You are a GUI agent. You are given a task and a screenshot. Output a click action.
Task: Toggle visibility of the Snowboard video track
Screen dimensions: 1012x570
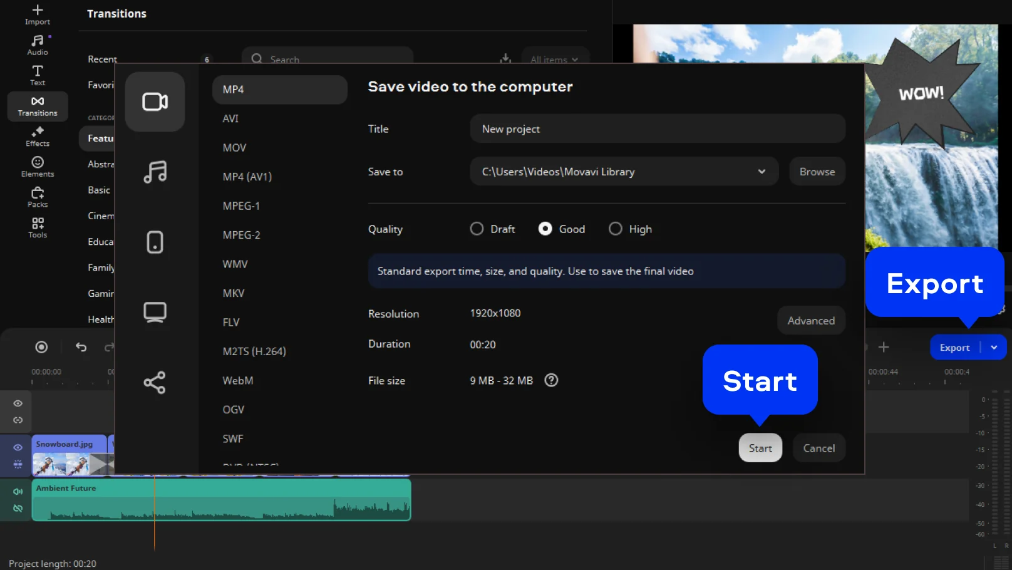point(18,447)
